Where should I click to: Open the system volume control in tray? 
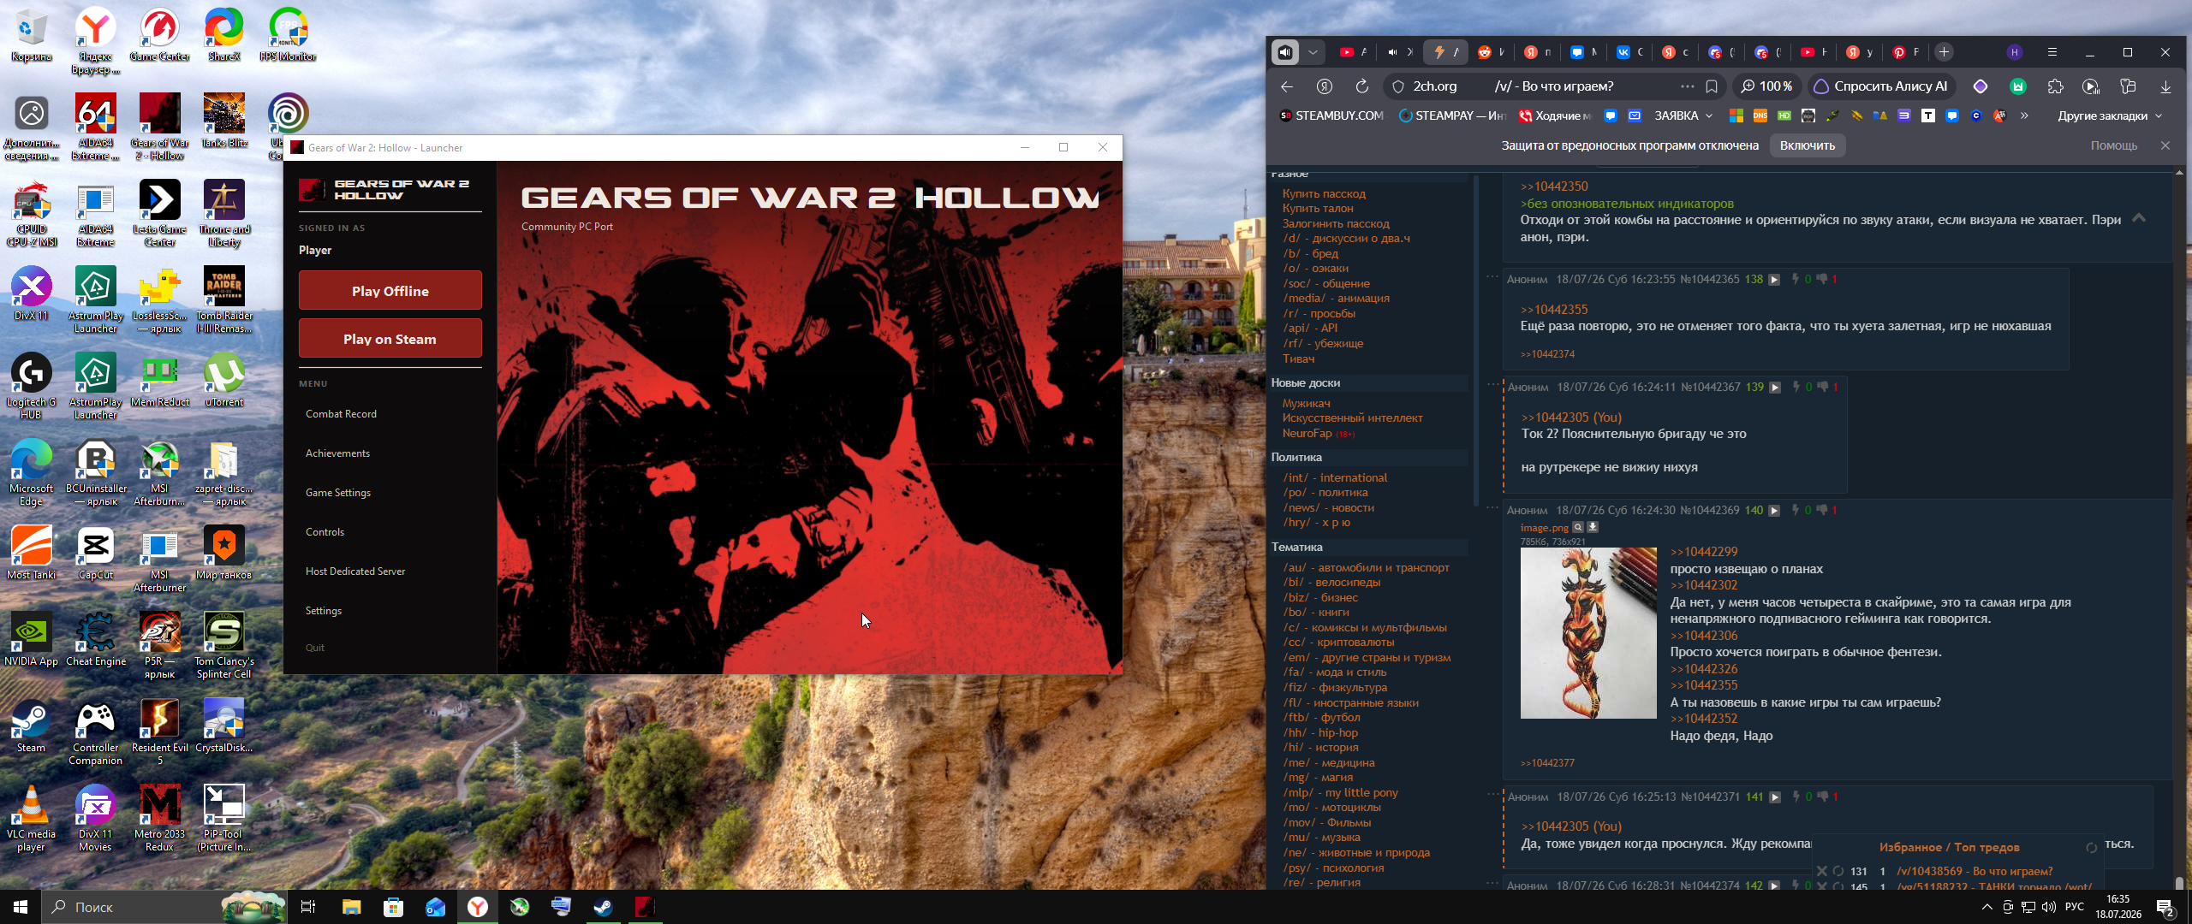[x=2049, y=907]
